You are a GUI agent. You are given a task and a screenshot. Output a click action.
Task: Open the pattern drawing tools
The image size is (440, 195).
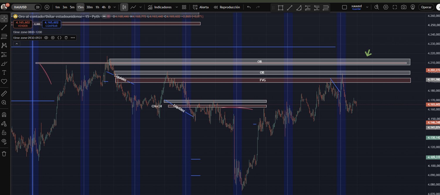point(4,45)
